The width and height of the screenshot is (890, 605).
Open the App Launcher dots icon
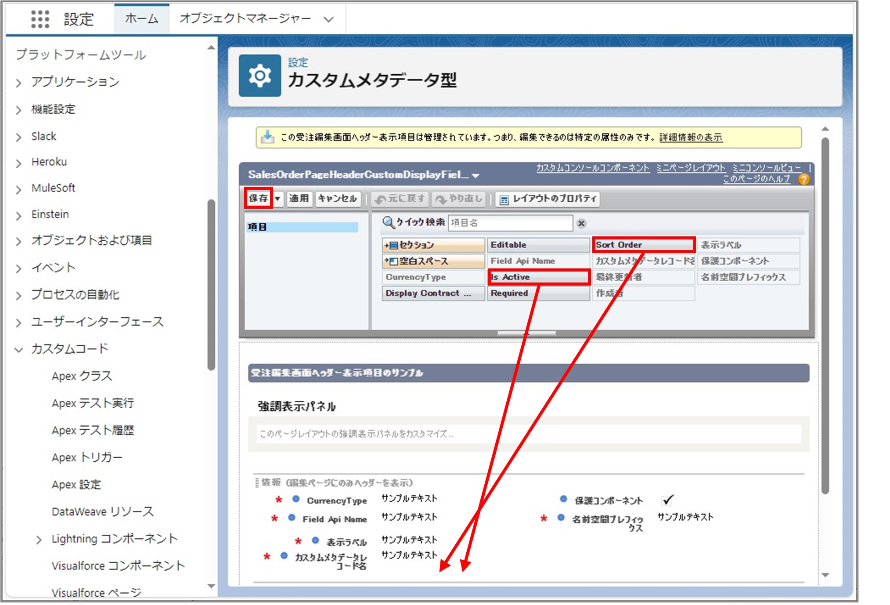point(40,19)
